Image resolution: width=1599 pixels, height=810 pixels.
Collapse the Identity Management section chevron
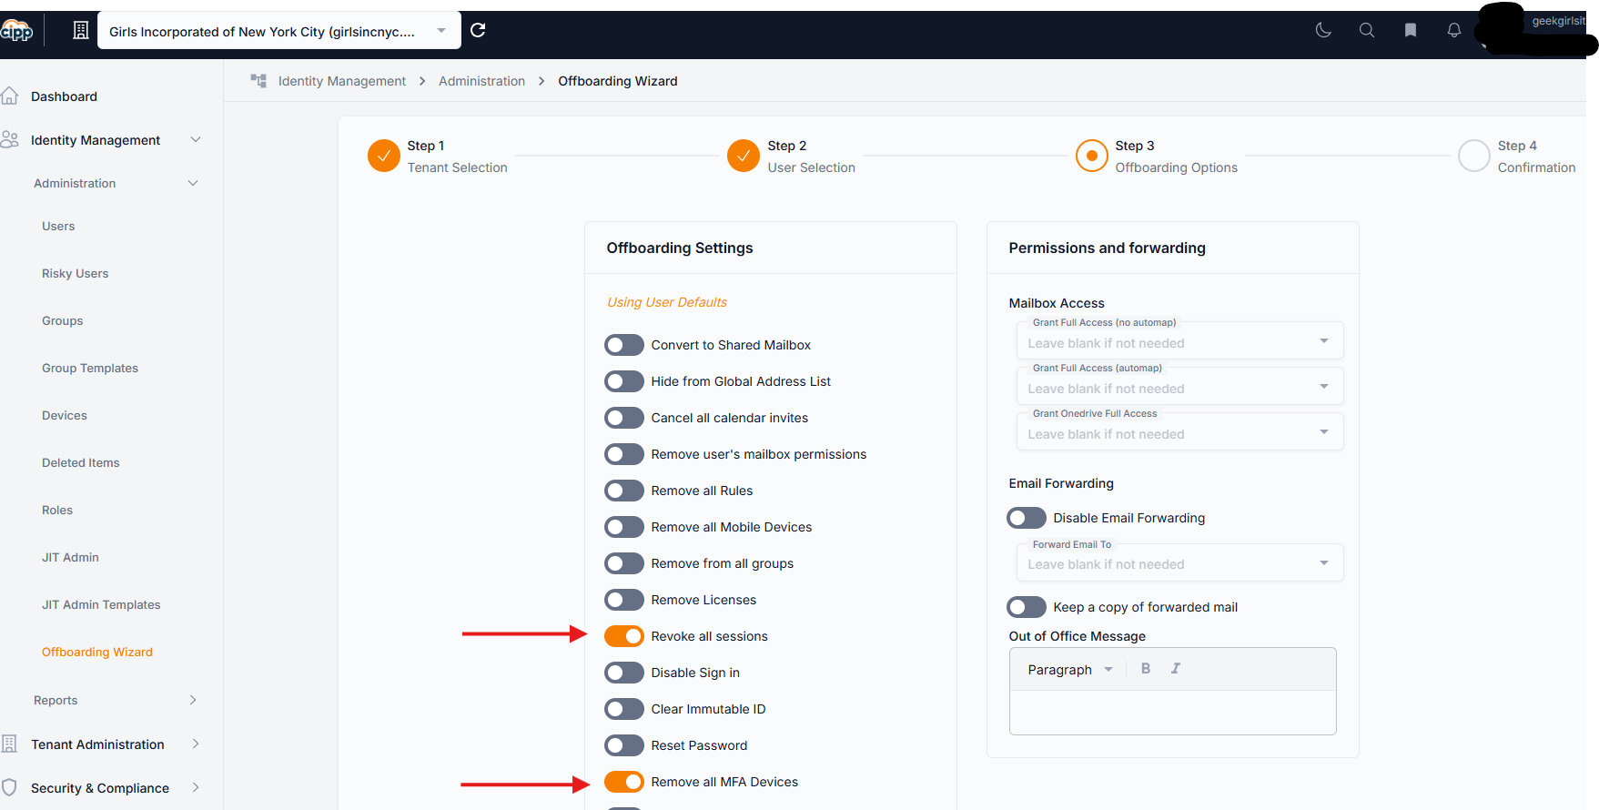coord(196,139)
